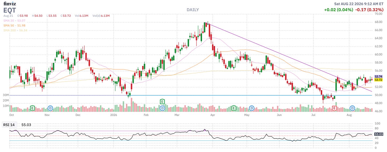
Task: Click the 55.03 value beside RSI 14
Action: click(26, 124)
